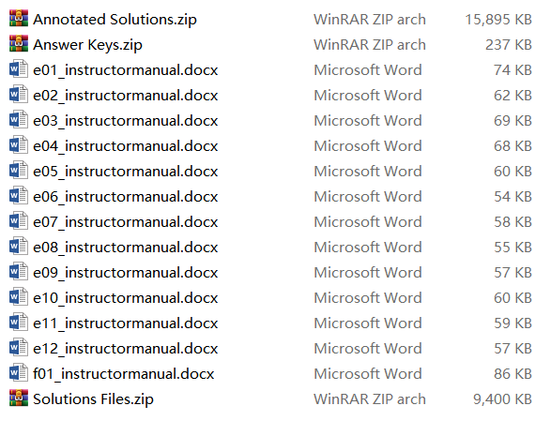Click the Word icon for e04_instructormanual.docx
Image resolution: width=550 pixels, height=436 pixels.
(19, 145)
